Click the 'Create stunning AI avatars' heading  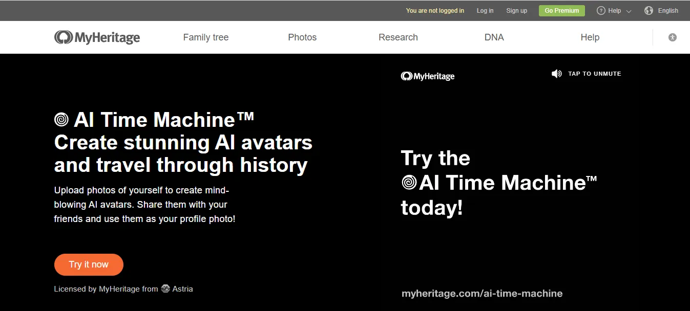[x=183, y=142]
